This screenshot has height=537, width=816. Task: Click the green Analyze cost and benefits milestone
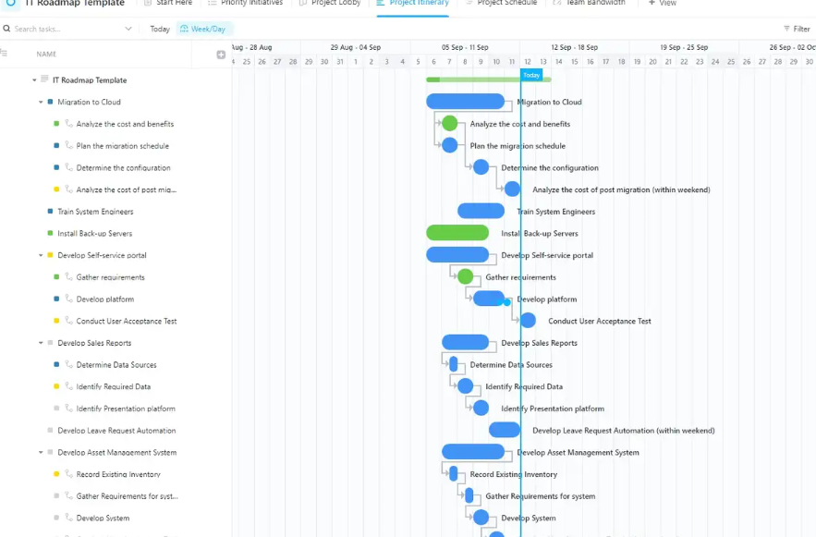(x=450, y=123)
